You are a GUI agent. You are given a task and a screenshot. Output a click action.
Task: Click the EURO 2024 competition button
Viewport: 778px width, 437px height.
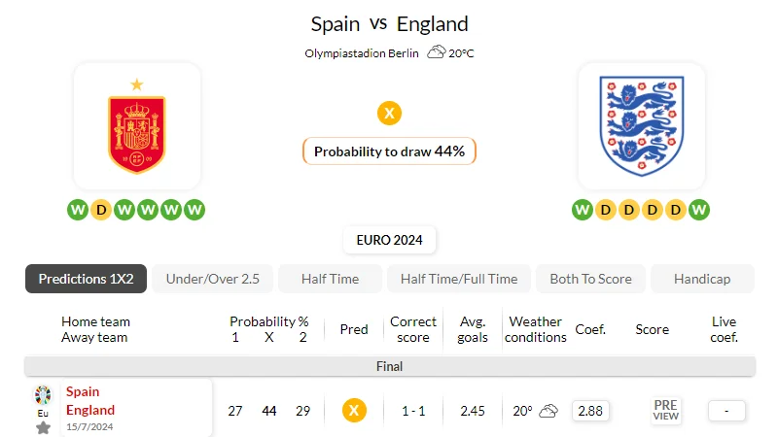pos(390,240)
